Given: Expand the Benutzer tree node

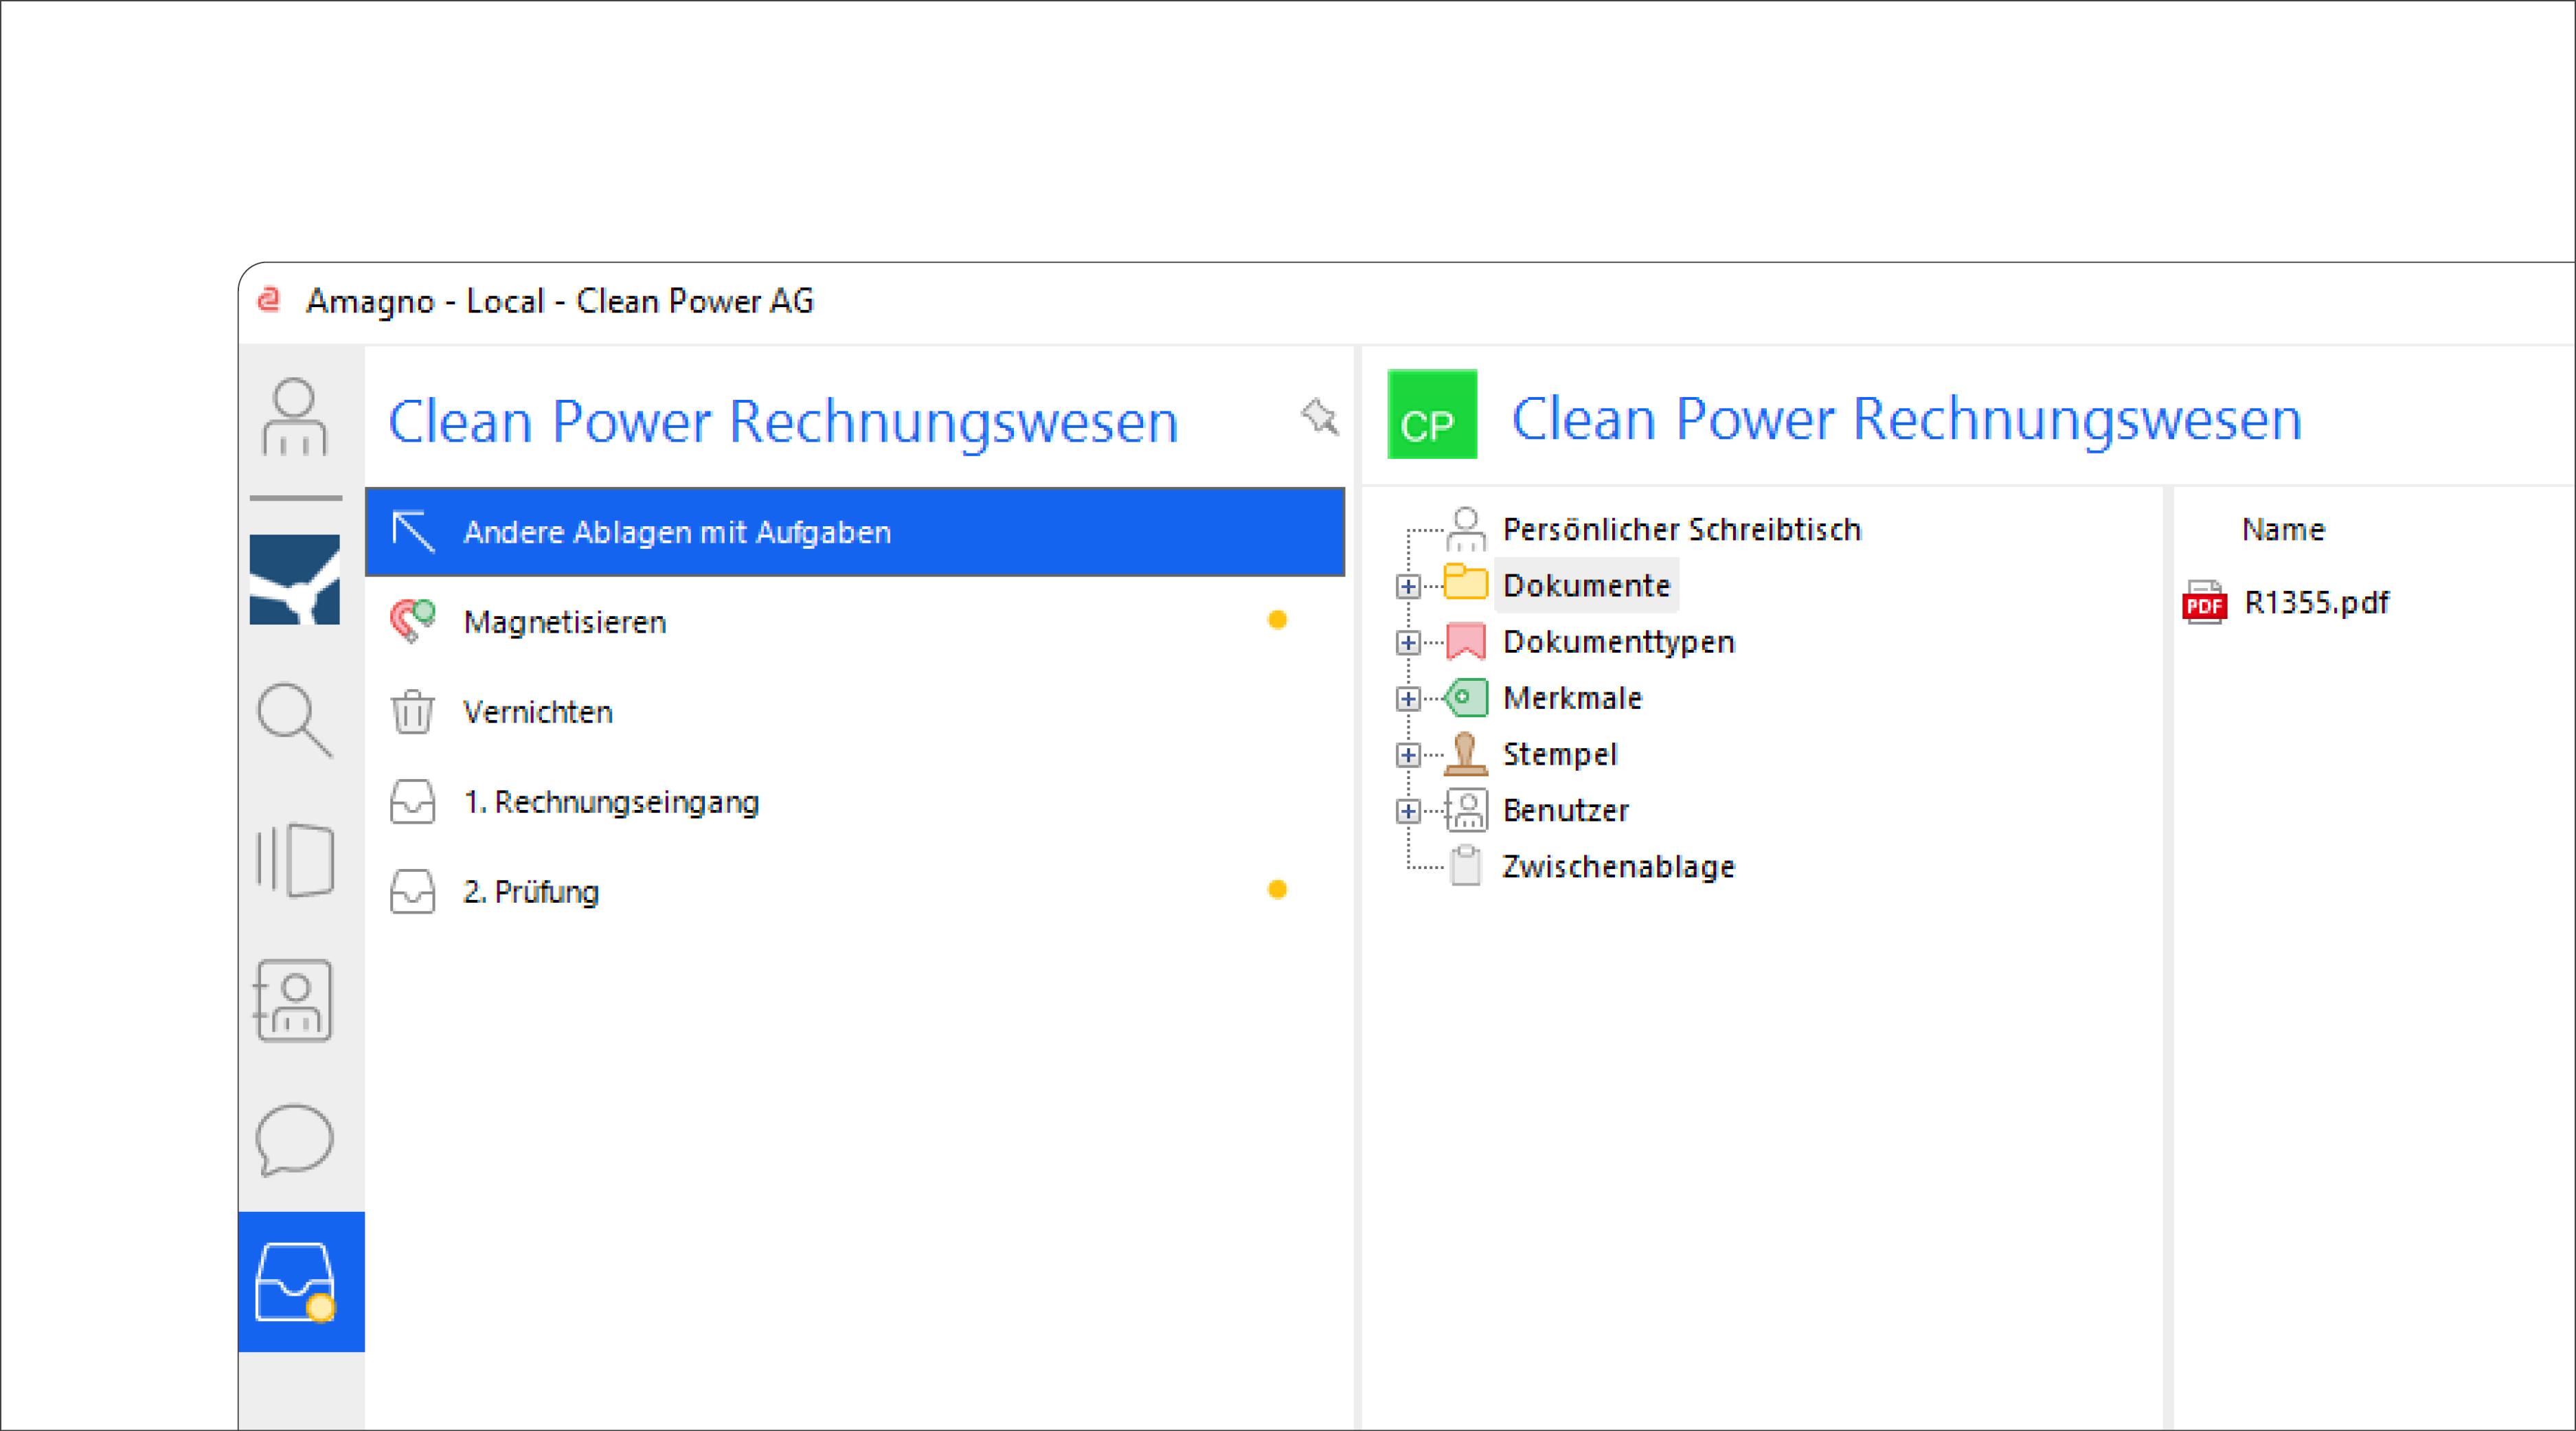Looking at the screenshot, I should click(x=1408, y=810).
